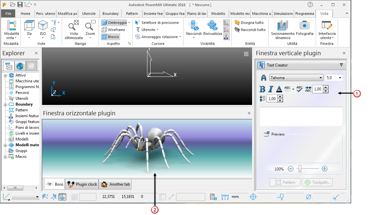
Task: Toggle Blocco display
Action: 110,37
